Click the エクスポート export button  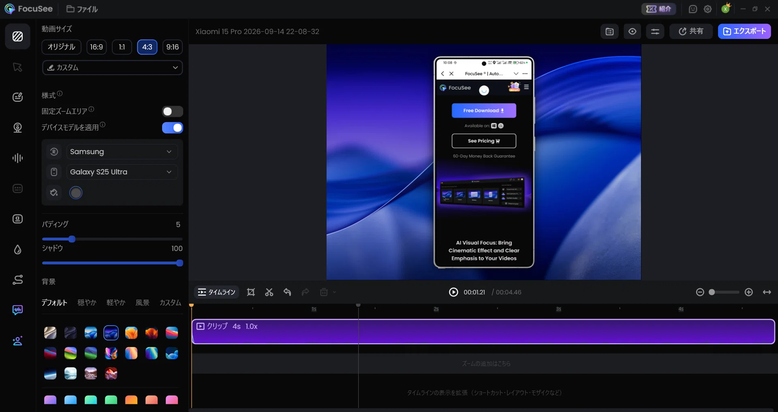pos(744,31)
